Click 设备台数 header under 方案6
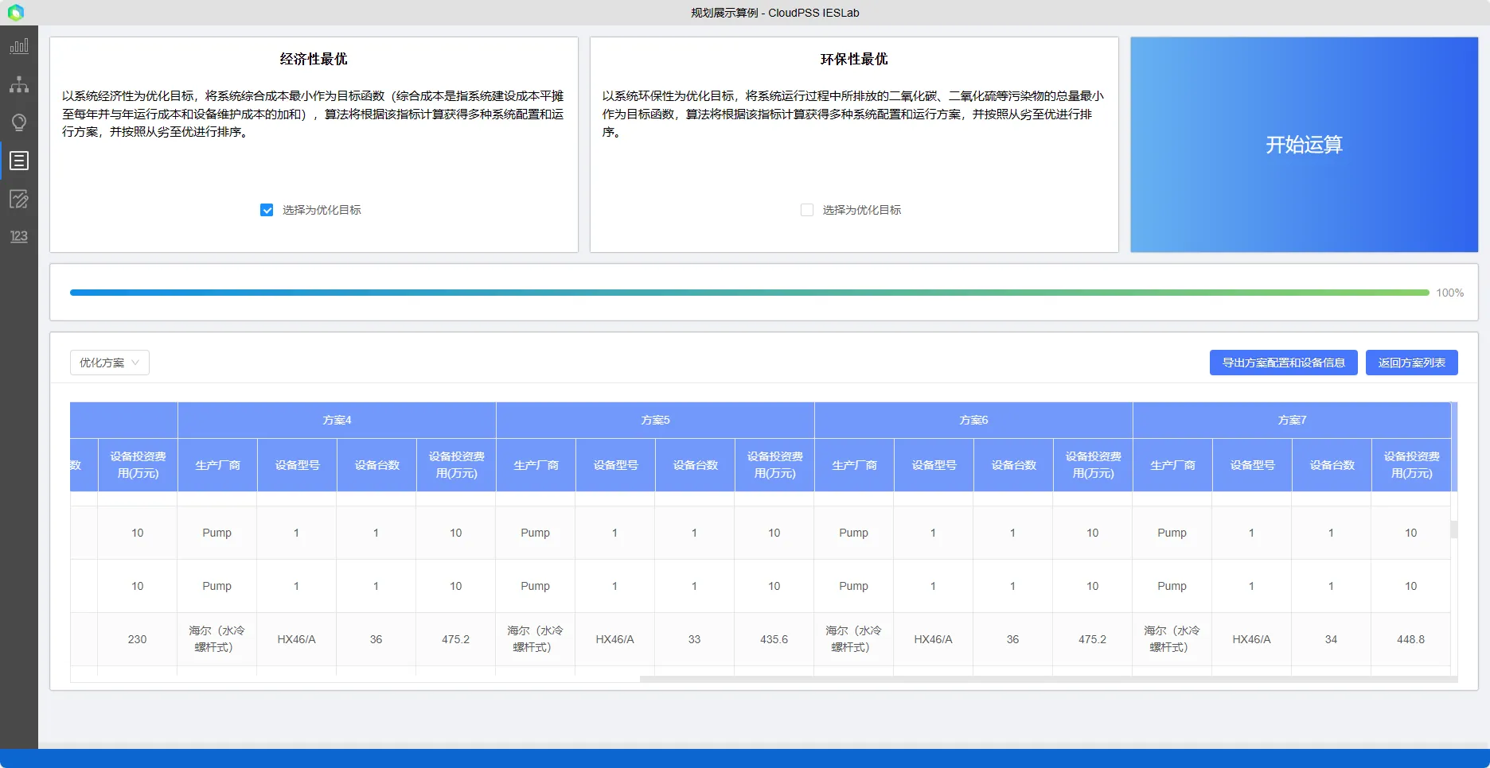Viewport: 1490px width, 768px height. point(1013,465)
